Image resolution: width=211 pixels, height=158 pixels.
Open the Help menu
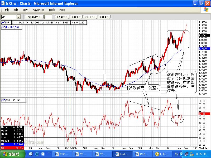pos(62,10)
